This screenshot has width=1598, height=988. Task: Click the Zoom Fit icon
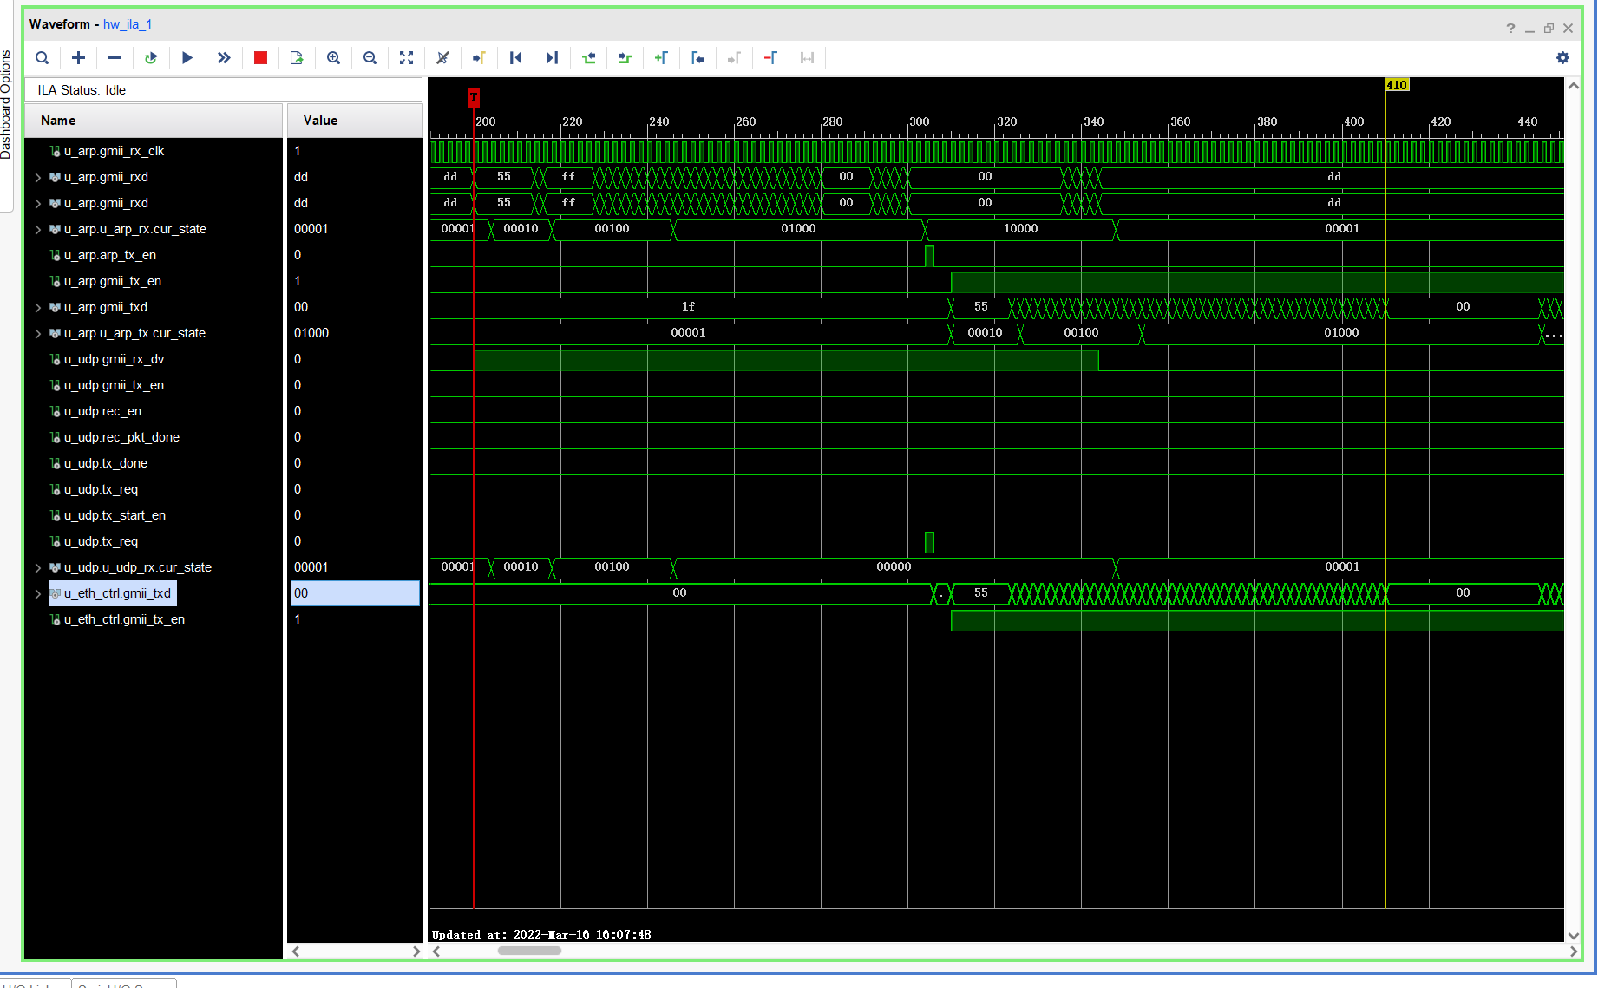click(406, 58)
